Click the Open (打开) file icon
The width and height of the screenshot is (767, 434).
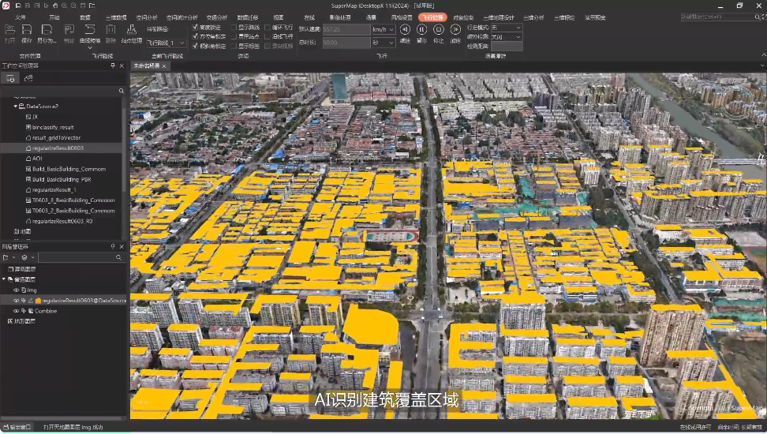coord(9,30)
